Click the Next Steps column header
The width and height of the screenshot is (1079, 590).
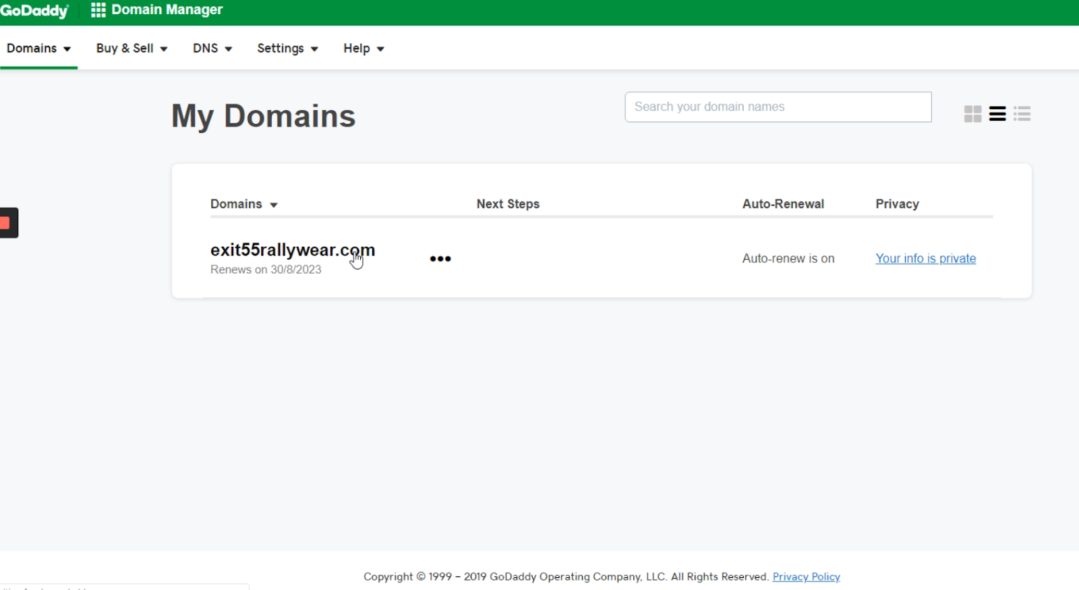pos(508,204)
